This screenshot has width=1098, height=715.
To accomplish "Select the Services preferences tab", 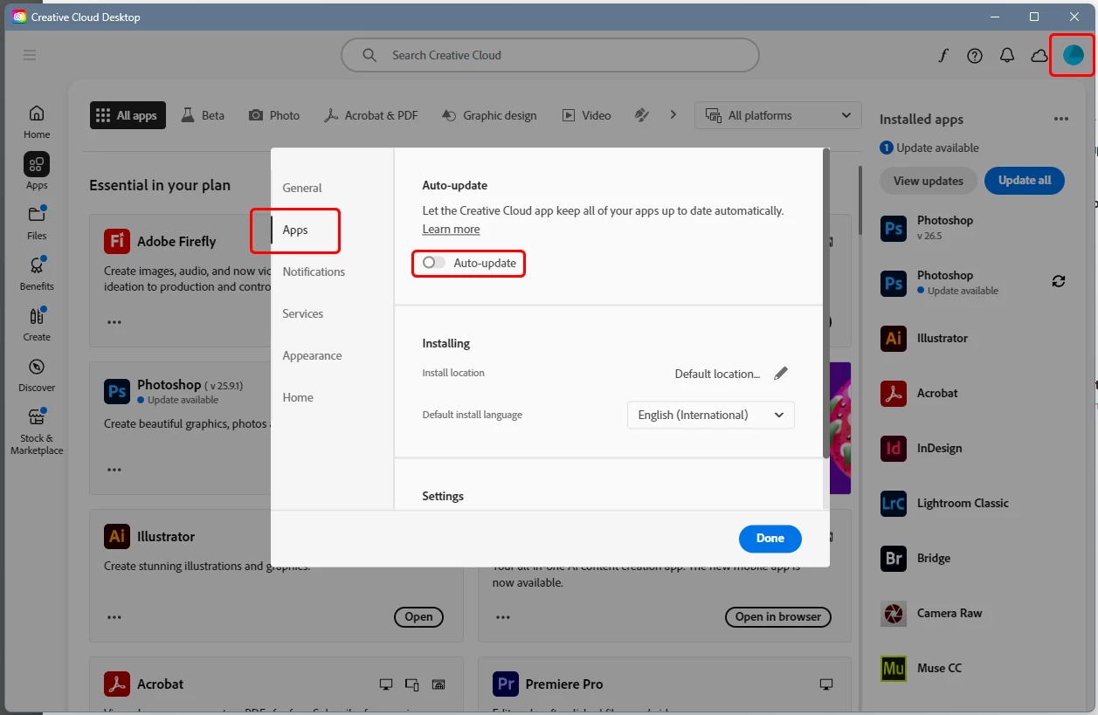I will [x=303, y=313].
